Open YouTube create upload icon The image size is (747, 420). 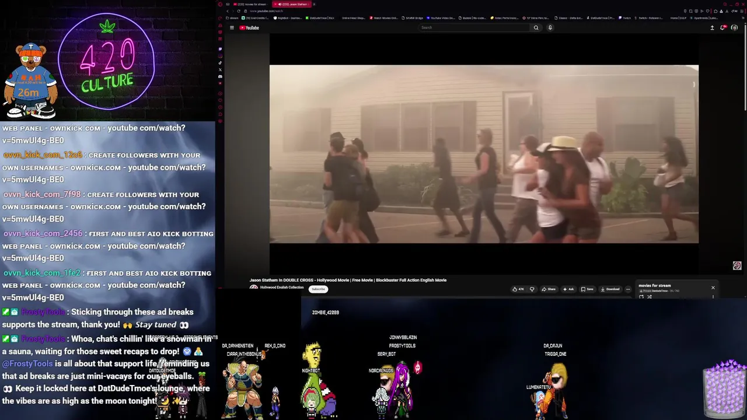click(712, 27)
